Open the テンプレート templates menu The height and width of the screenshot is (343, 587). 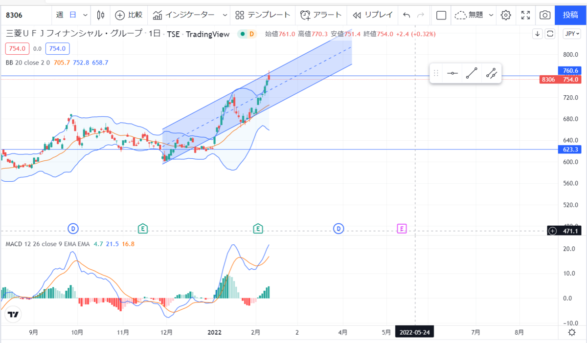click(x=262, y=15)
